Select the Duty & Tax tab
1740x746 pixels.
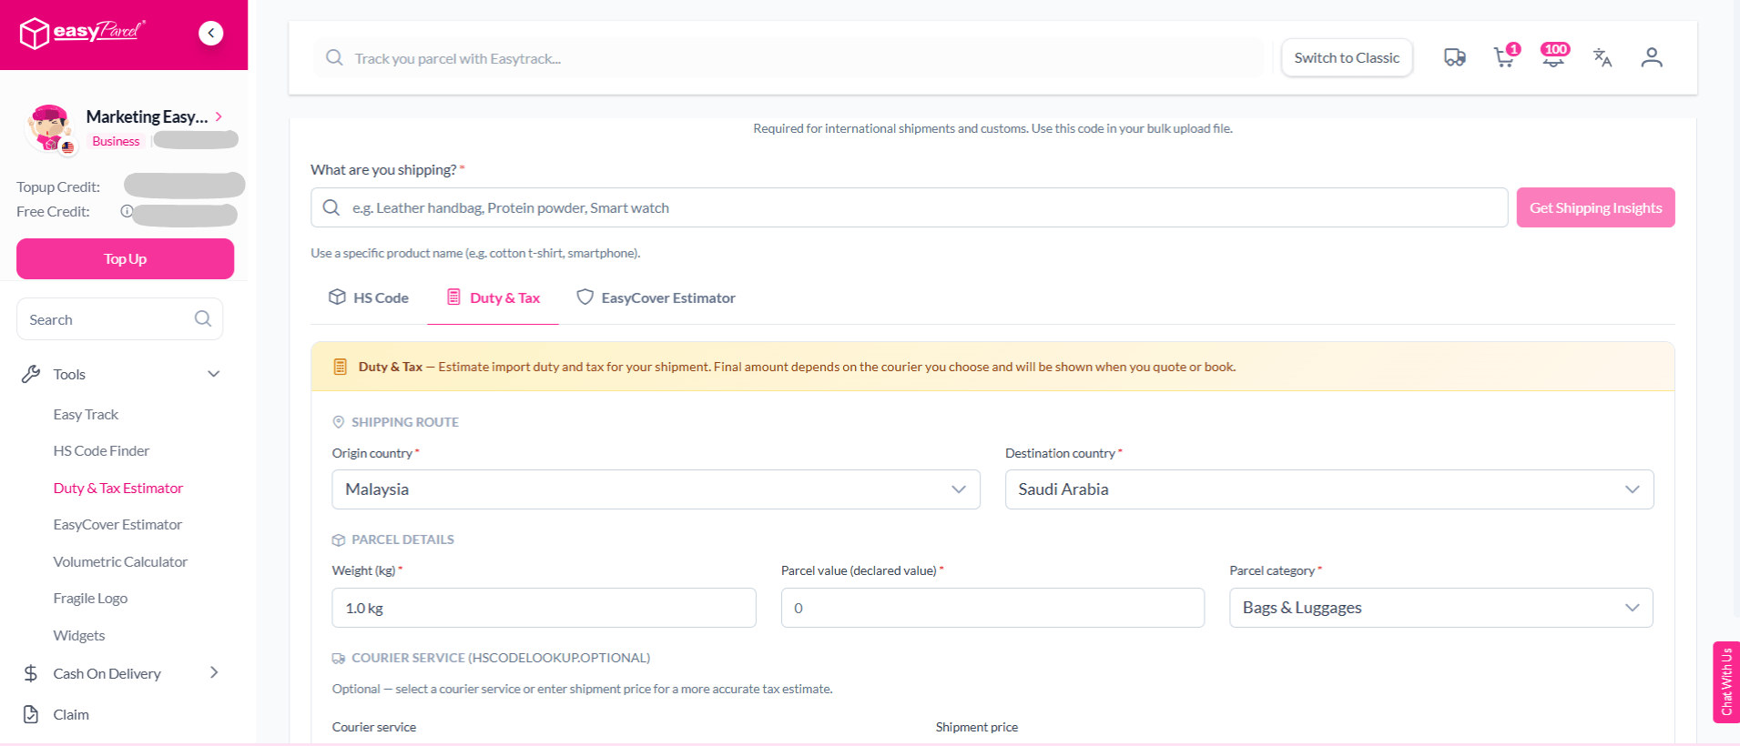point(493,297)
